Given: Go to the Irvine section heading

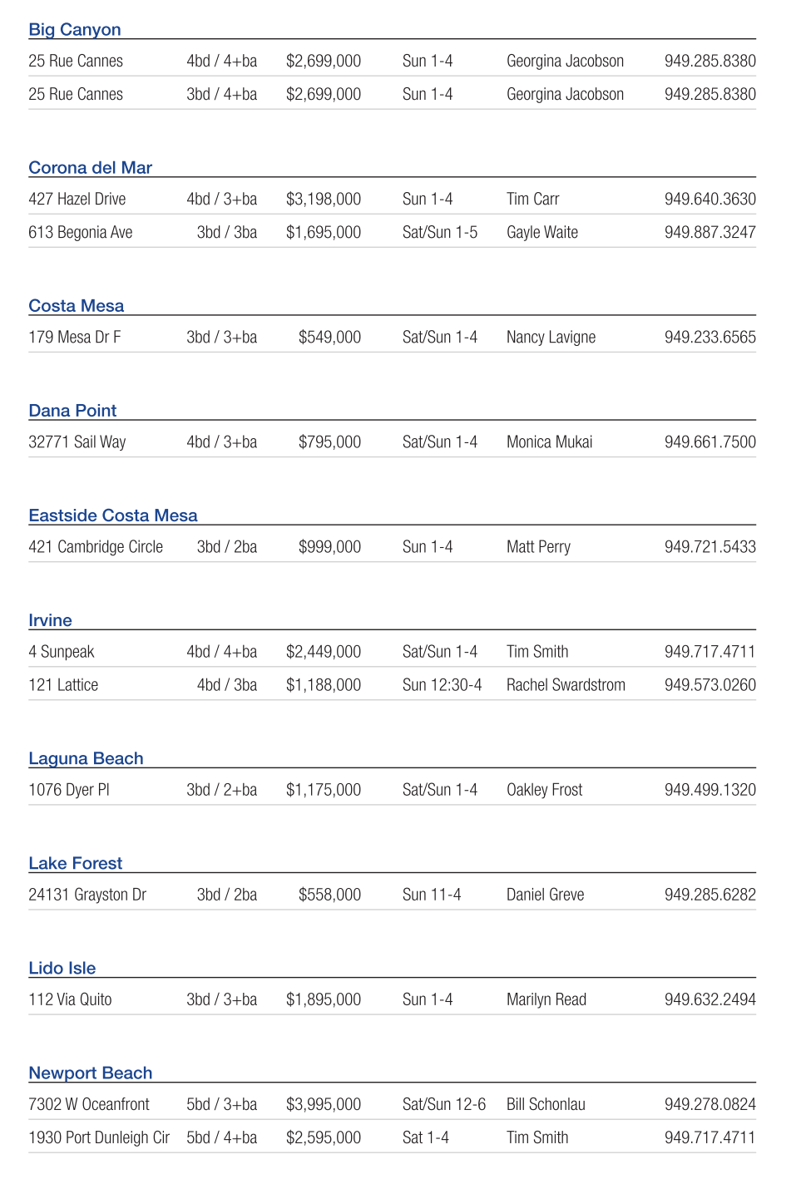Looking at the screenshot, I should point(50,620).
